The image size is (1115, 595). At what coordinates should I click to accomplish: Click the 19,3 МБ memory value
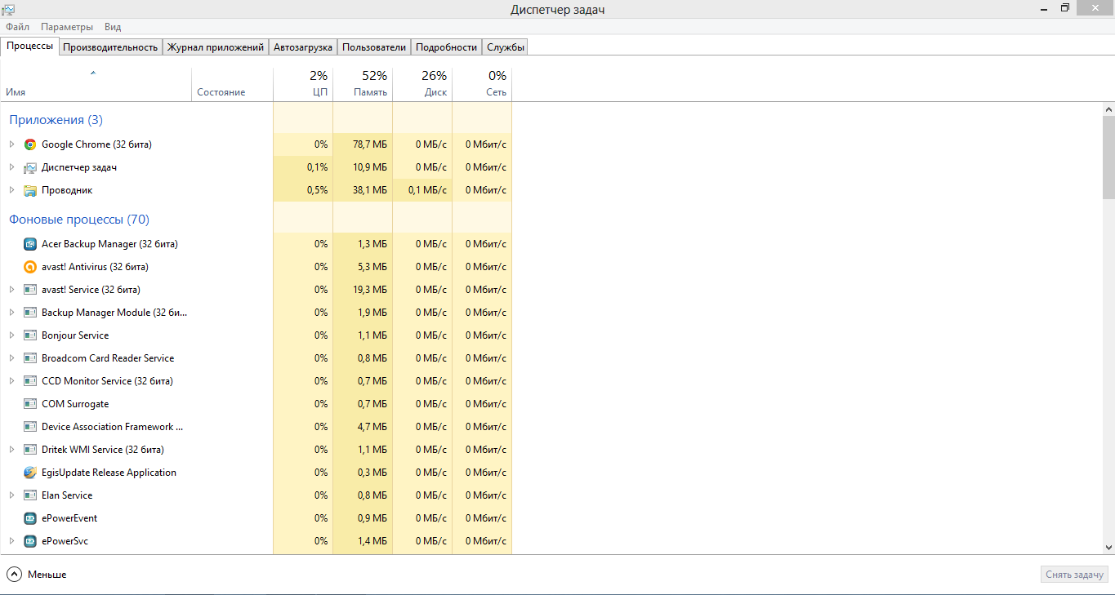(x=370, y=290)
